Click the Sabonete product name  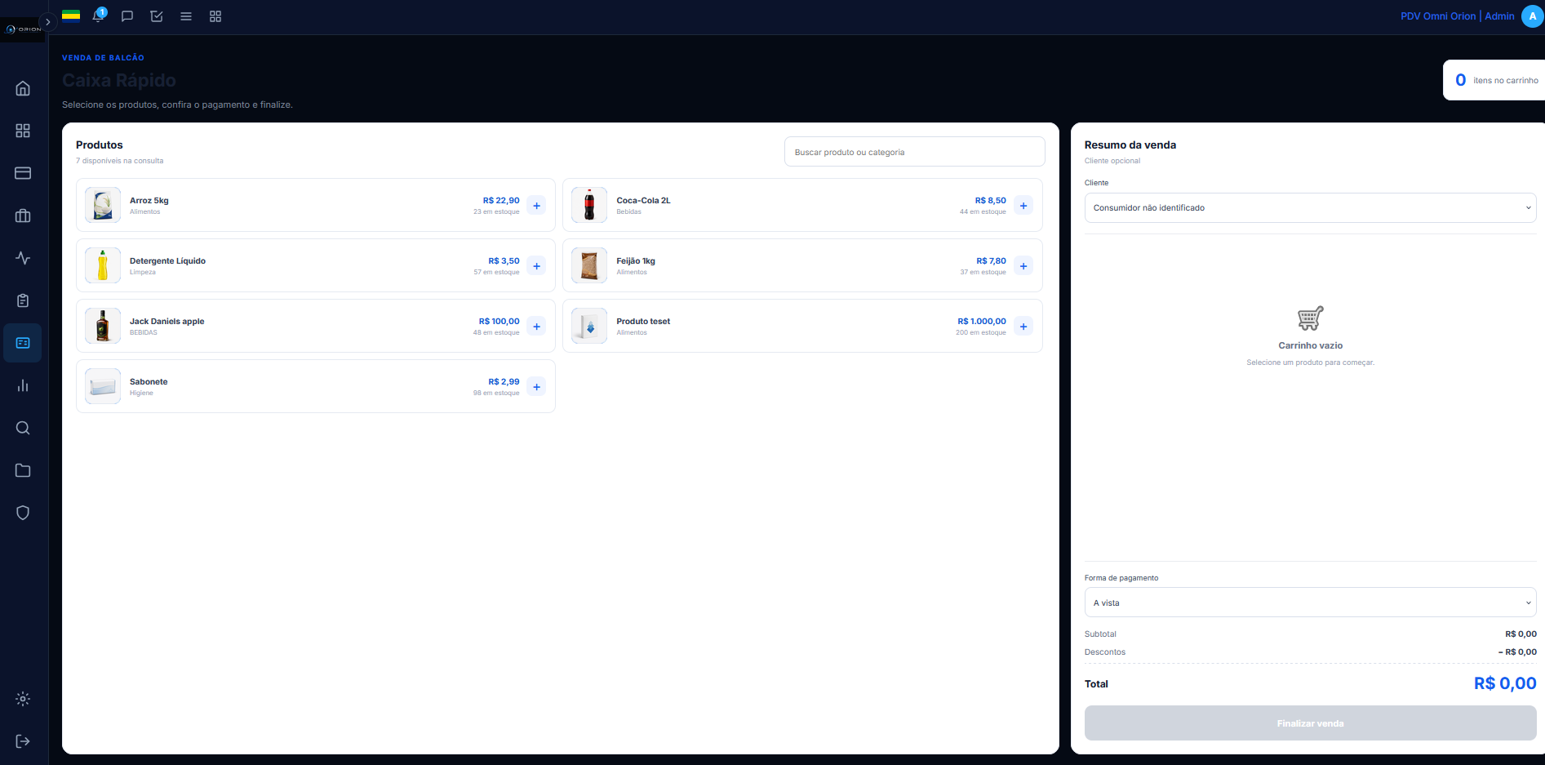(149, 381)
